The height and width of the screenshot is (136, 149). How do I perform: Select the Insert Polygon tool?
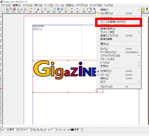pos(74,9)
